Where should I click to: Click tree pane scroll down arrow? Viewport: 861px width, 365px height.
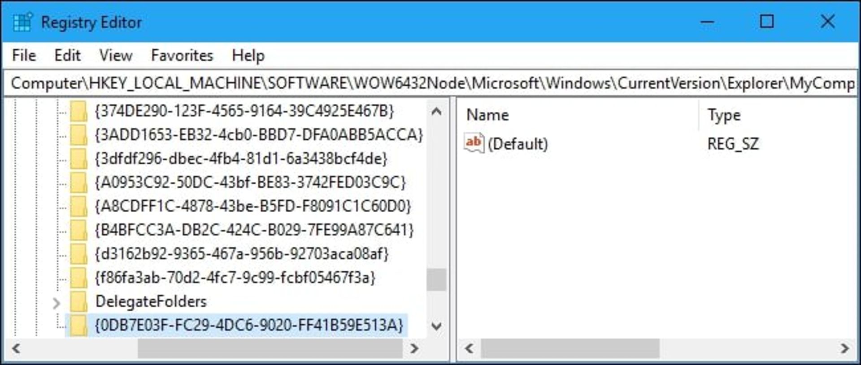437,326
